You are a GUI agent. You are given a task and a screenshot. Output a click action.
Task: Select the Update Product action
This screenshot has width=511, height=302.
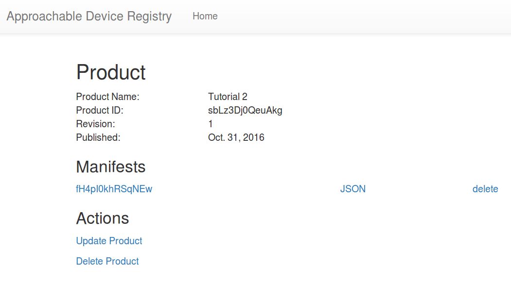pos(109,241)
